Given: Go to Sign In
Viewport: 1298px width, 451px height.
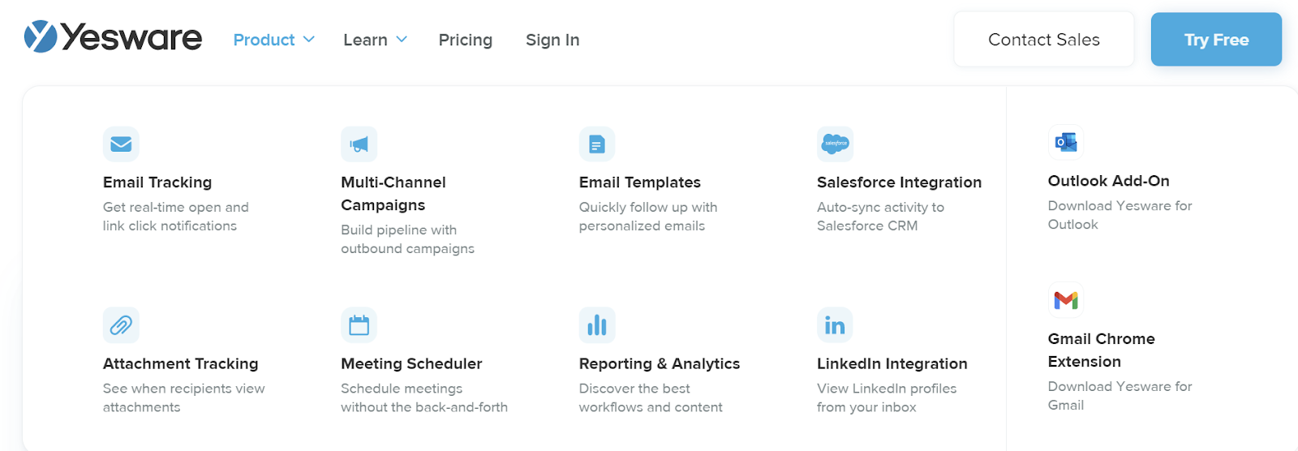Looking at the screenshot, I should 552,40.
